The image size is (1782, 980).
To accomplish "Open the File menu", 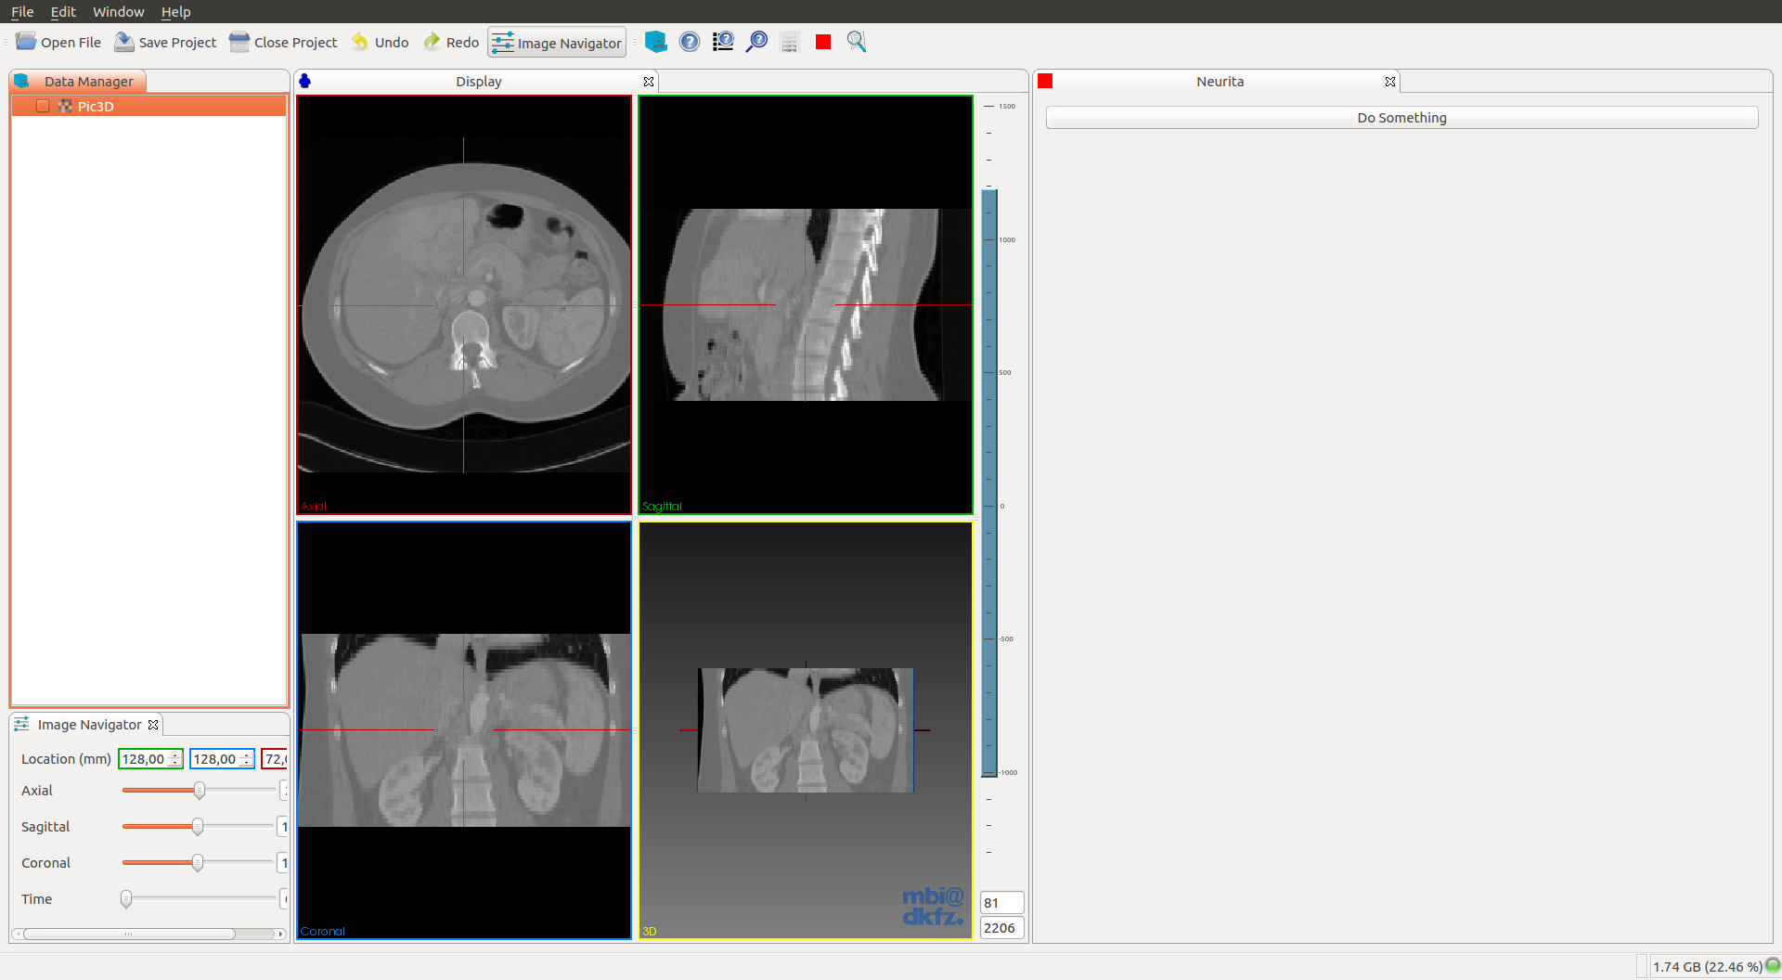I will [22, 11].
